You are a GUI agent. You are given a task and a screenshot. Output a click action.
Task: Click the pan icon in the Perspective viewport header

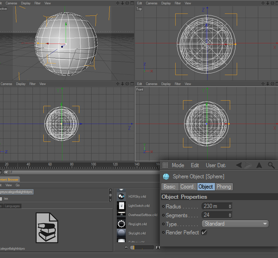pos(118,3)
